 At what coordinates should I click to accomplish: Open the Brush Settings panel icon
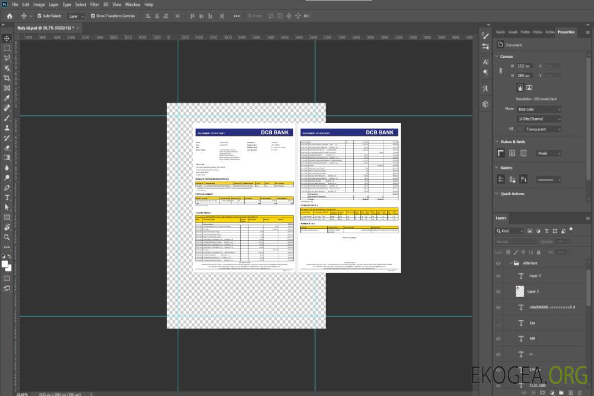click(x=486, y=36)
